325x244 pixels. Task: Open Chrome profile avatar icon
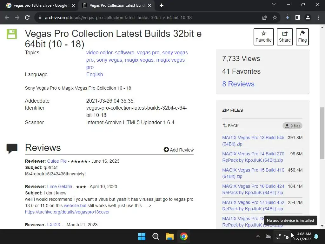point(308,18)
